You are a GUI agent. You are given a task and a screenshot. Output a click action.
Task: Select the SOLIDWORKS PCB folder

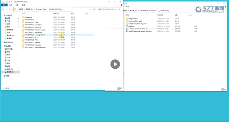click(31, 37)
